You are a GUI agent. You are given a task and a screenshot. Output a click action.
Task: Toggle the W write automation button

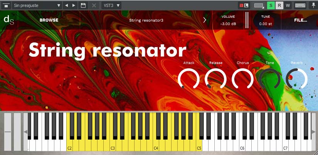288,5
